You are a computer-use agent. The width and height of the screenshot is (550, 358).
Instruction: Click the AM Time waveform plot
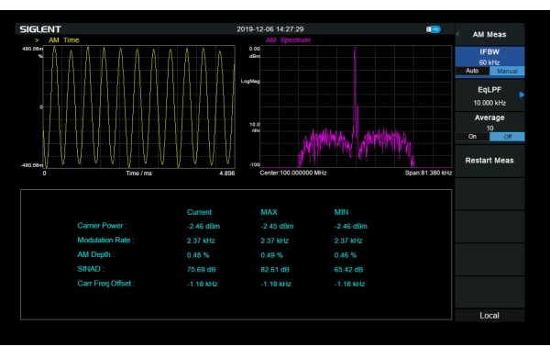pyautogui.click(x=139, y=106)
